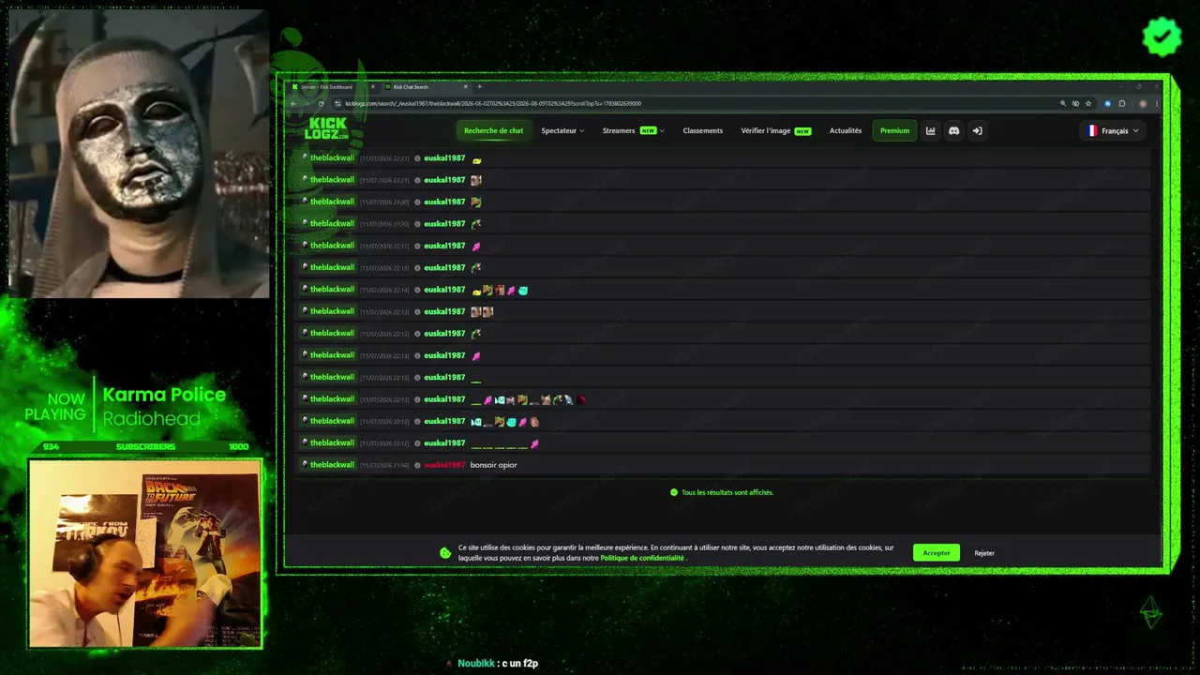This screenshot has height=675, width=1200.
Task: Click the channel avatar in the 21:56 row
Action: (305, 464)
